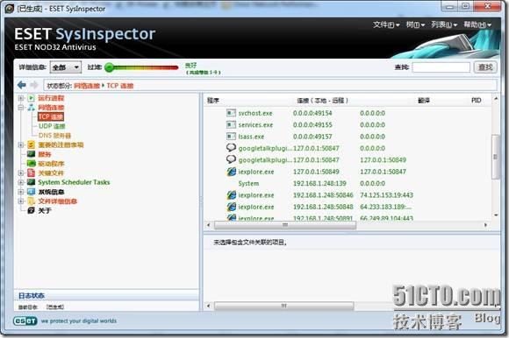Click the running processes tree icon
Screen dimensions: 509x338
click(x=32, y=98)
